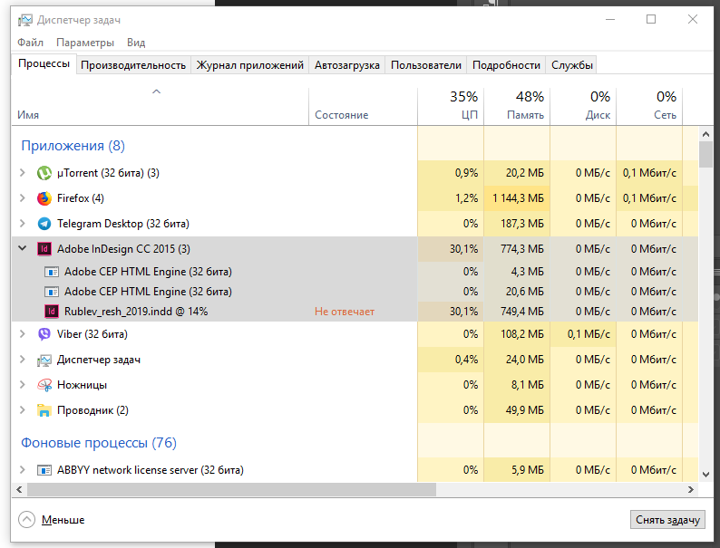The height and width of the screenshot is (548, 720).
Task: Switch to the Журнал приложений tab
Action: [x=249, y=65]
